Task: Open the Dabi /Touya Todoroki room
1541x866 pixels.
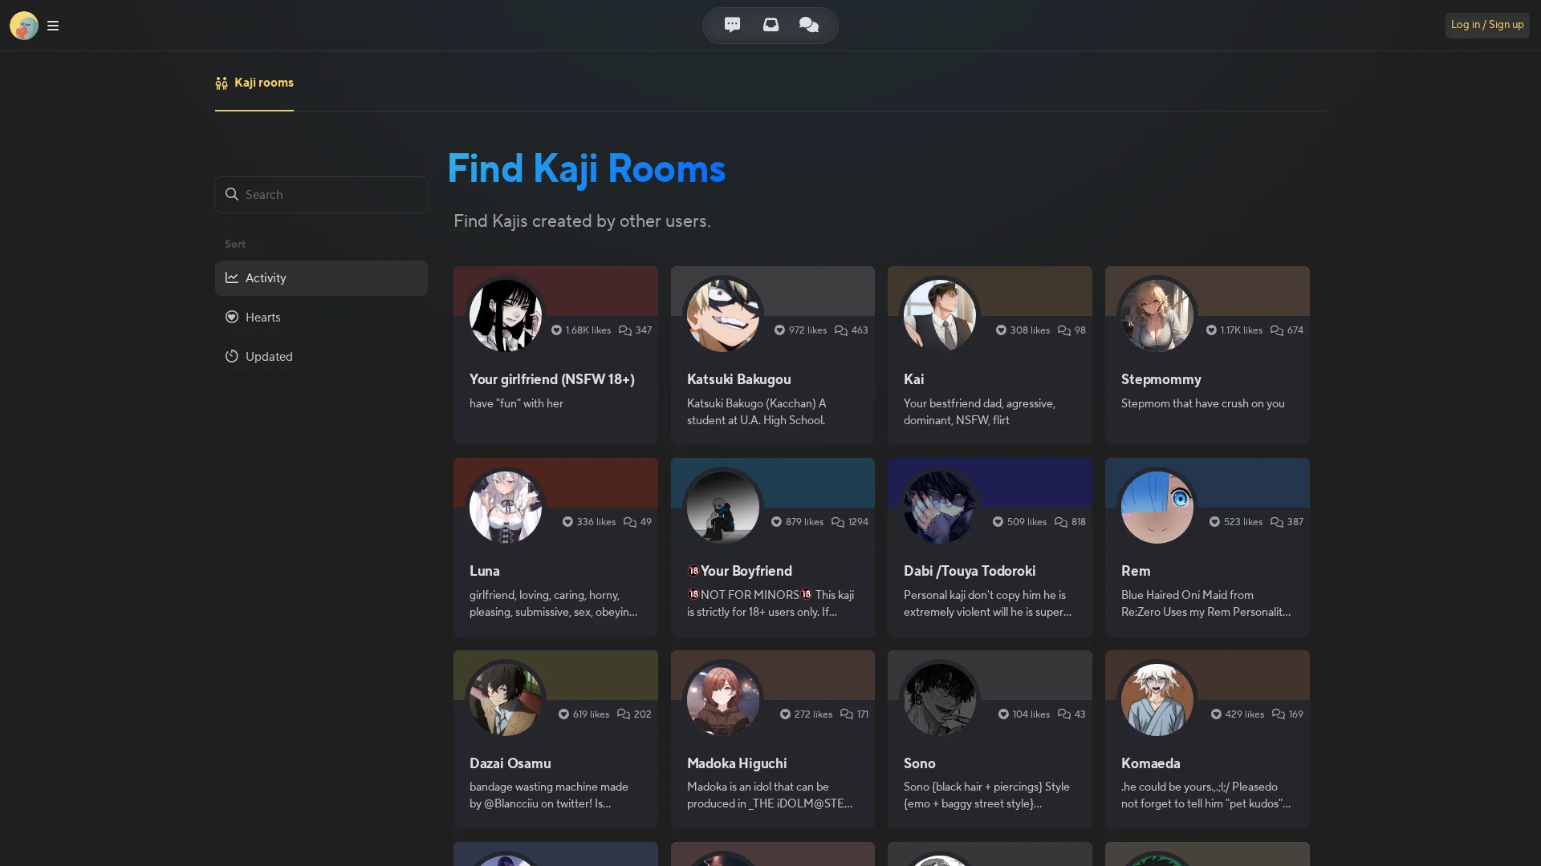Action: click(990, 548)
